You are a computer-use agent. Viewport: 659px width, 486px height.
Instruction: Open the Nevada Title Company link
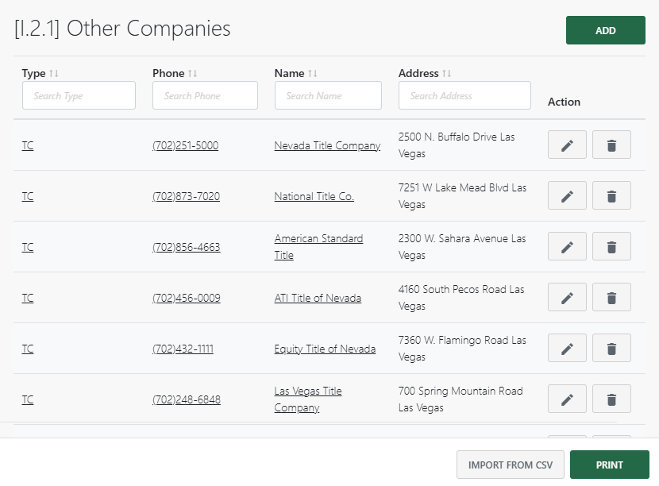coord(327,145)
